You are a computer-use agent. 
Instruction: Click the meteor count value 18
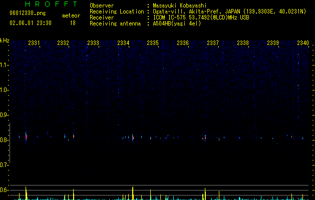coord(73,23)
